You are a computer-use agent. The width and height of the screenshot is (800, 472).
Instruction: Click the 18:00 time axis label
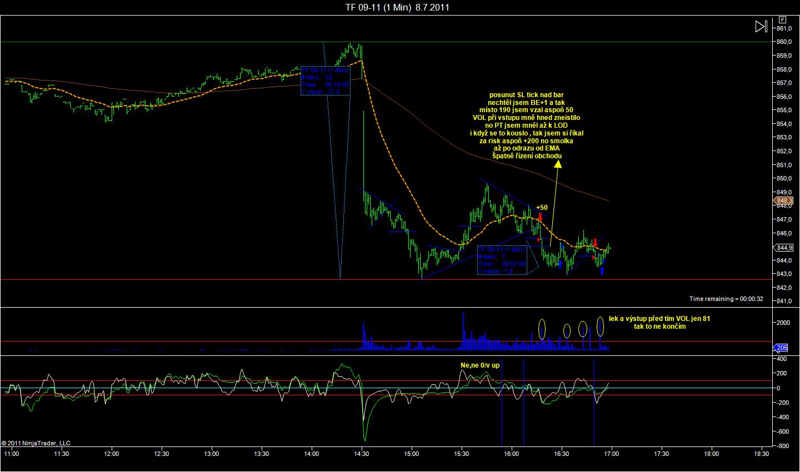[712, 453]
